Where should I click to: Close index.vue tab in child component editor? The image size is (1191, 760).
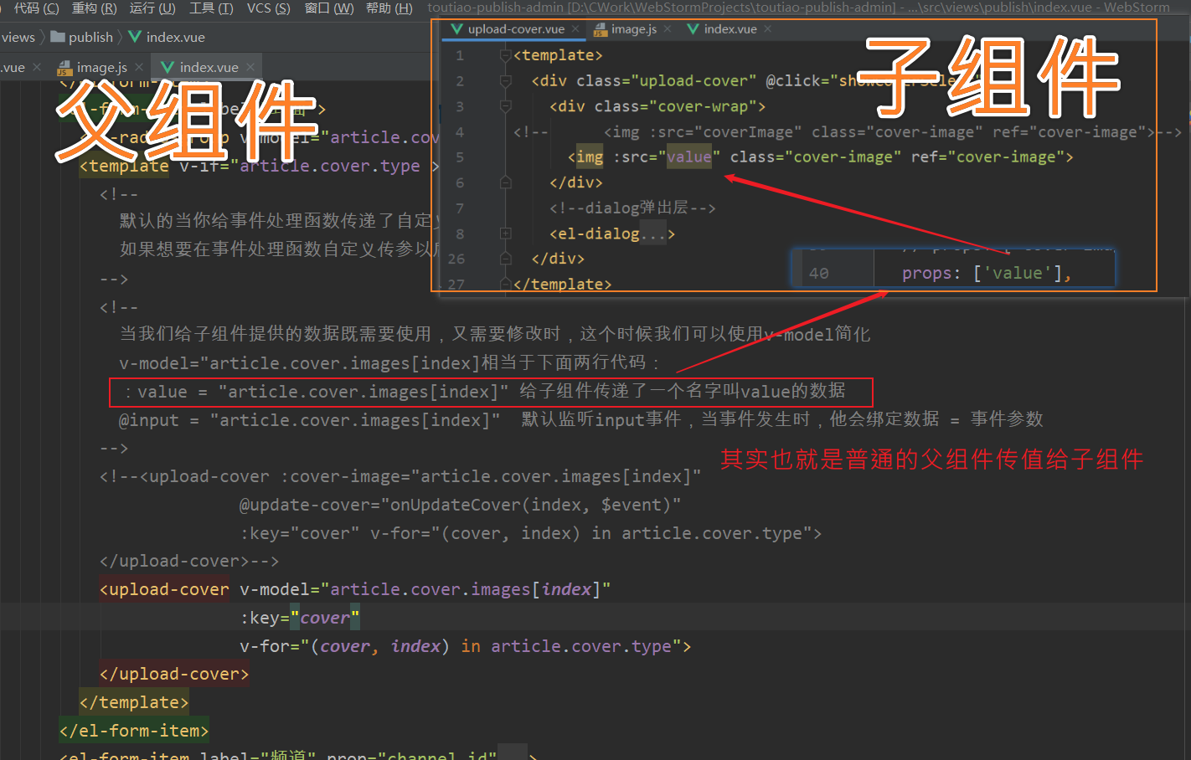[x=768, y=28]
